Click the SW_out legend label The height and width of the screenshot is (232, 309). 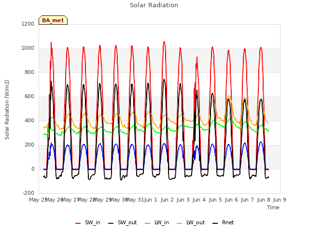click(127, 223)
